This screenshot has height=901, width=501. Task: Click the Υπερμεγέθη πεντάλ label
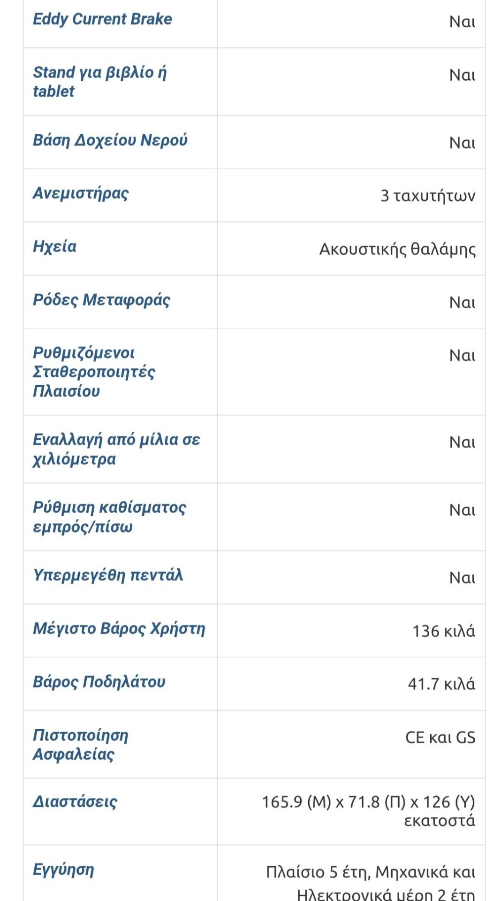pyautogui.click(x=107, y=575)
